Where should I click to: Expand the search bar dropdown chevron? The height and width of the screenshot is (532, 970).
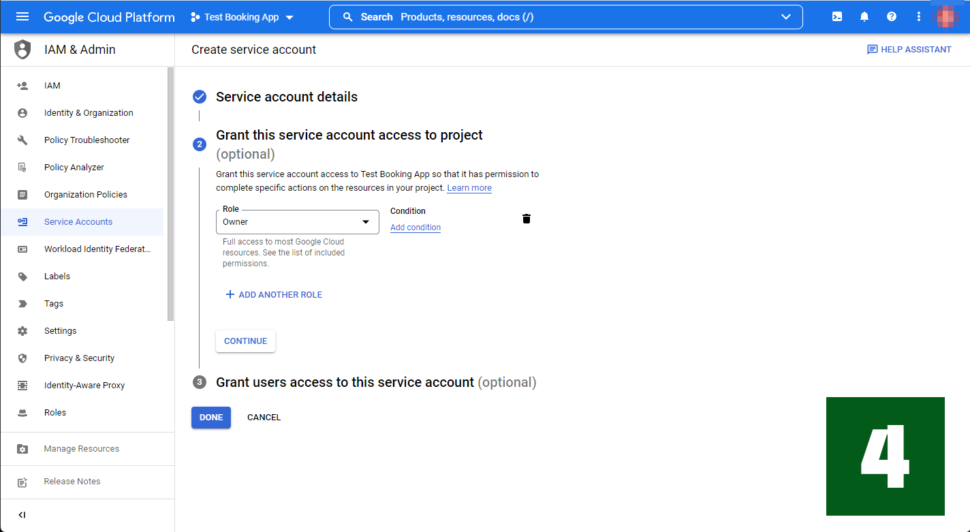pos(785,17)
